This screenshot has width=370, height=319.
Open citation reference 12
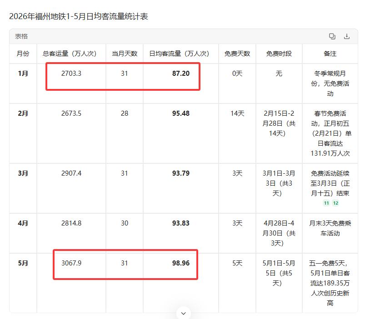pyautogui.click(x=335, y=203)
